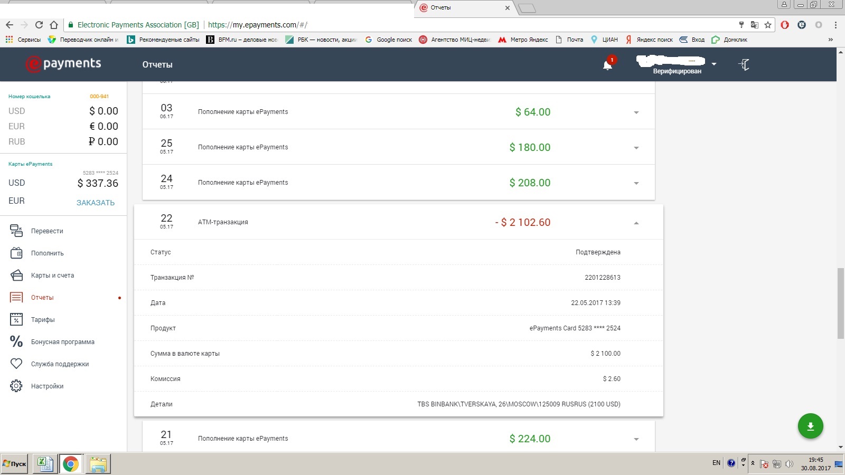Click the translate page icon
The image size is (845, 475).
click(755, 25)
